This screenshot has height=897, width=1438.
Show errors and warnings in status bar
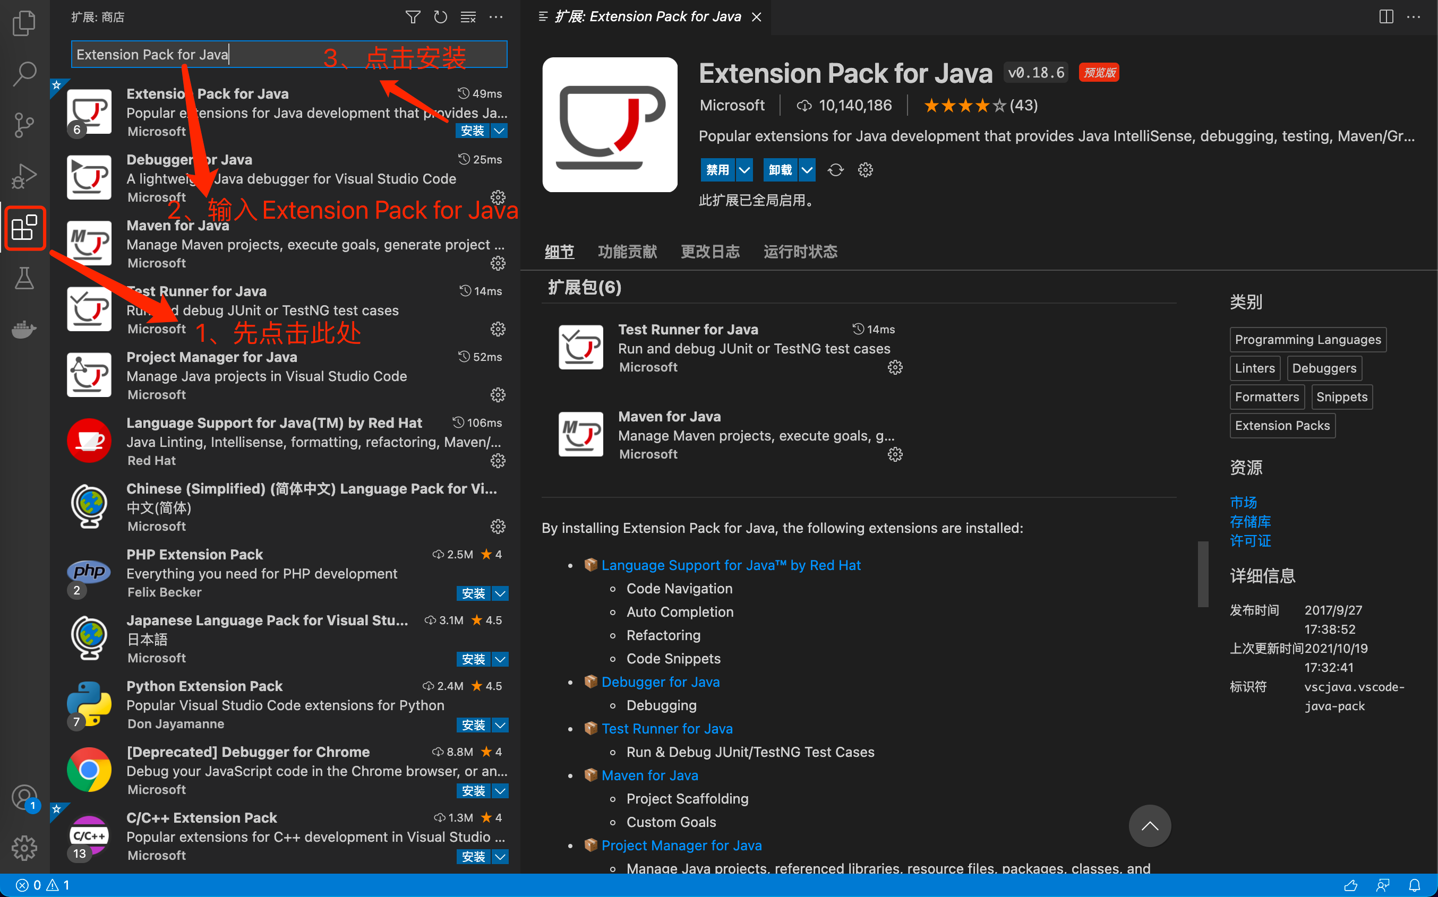(42, 885)
